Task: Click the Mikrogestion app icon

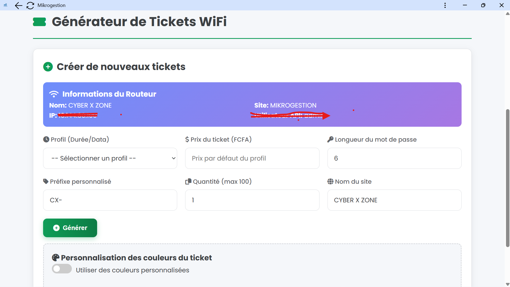Action: (5, 5)
